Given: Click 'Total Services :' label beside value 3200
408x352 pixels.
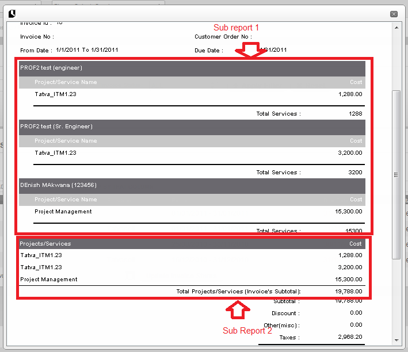Looking at the screenshot, I should [279, 172].
